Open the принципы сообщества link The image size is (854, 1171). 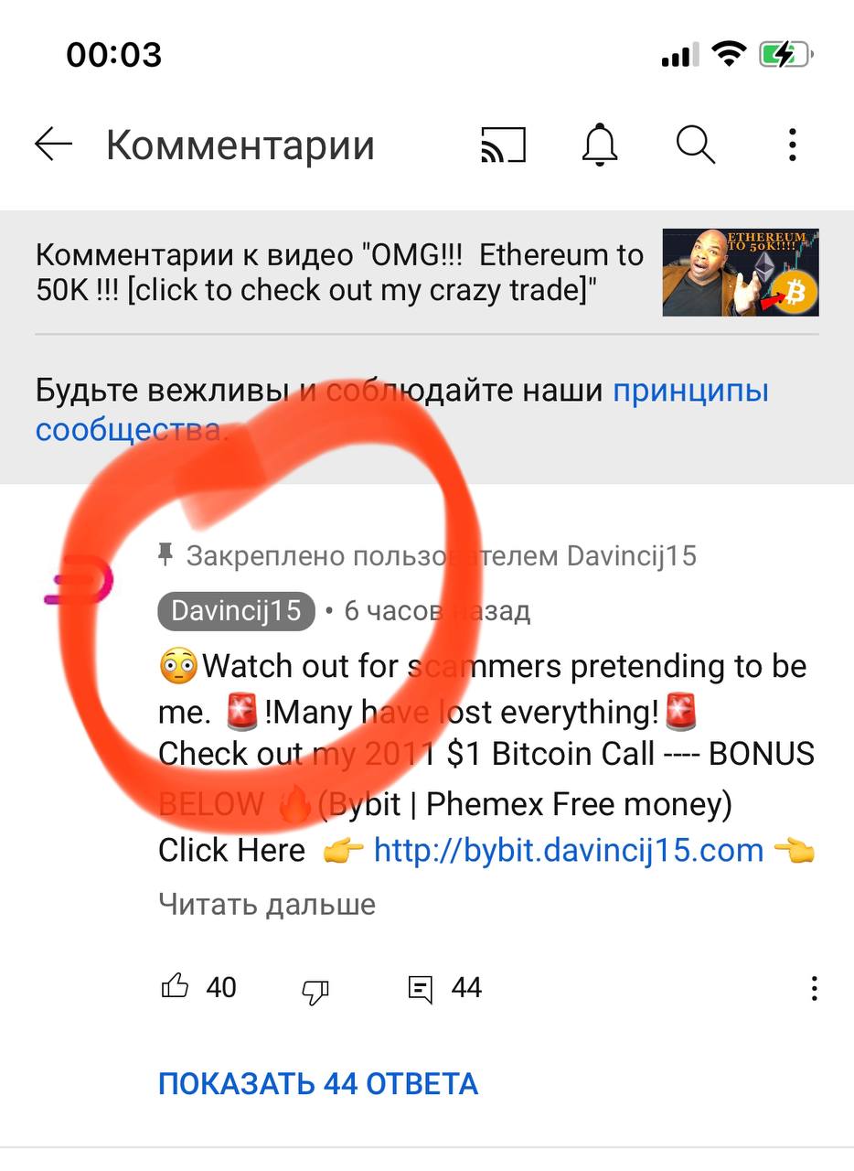tap(402, 410)
